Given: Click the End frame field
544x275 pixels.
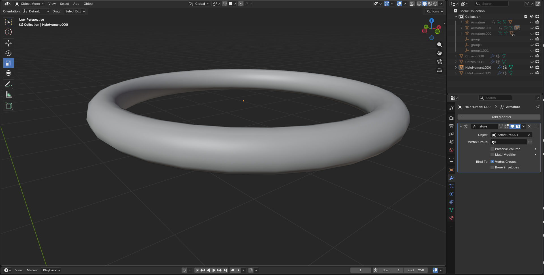Looking at the screenshot, I should (x=416, y=270).
